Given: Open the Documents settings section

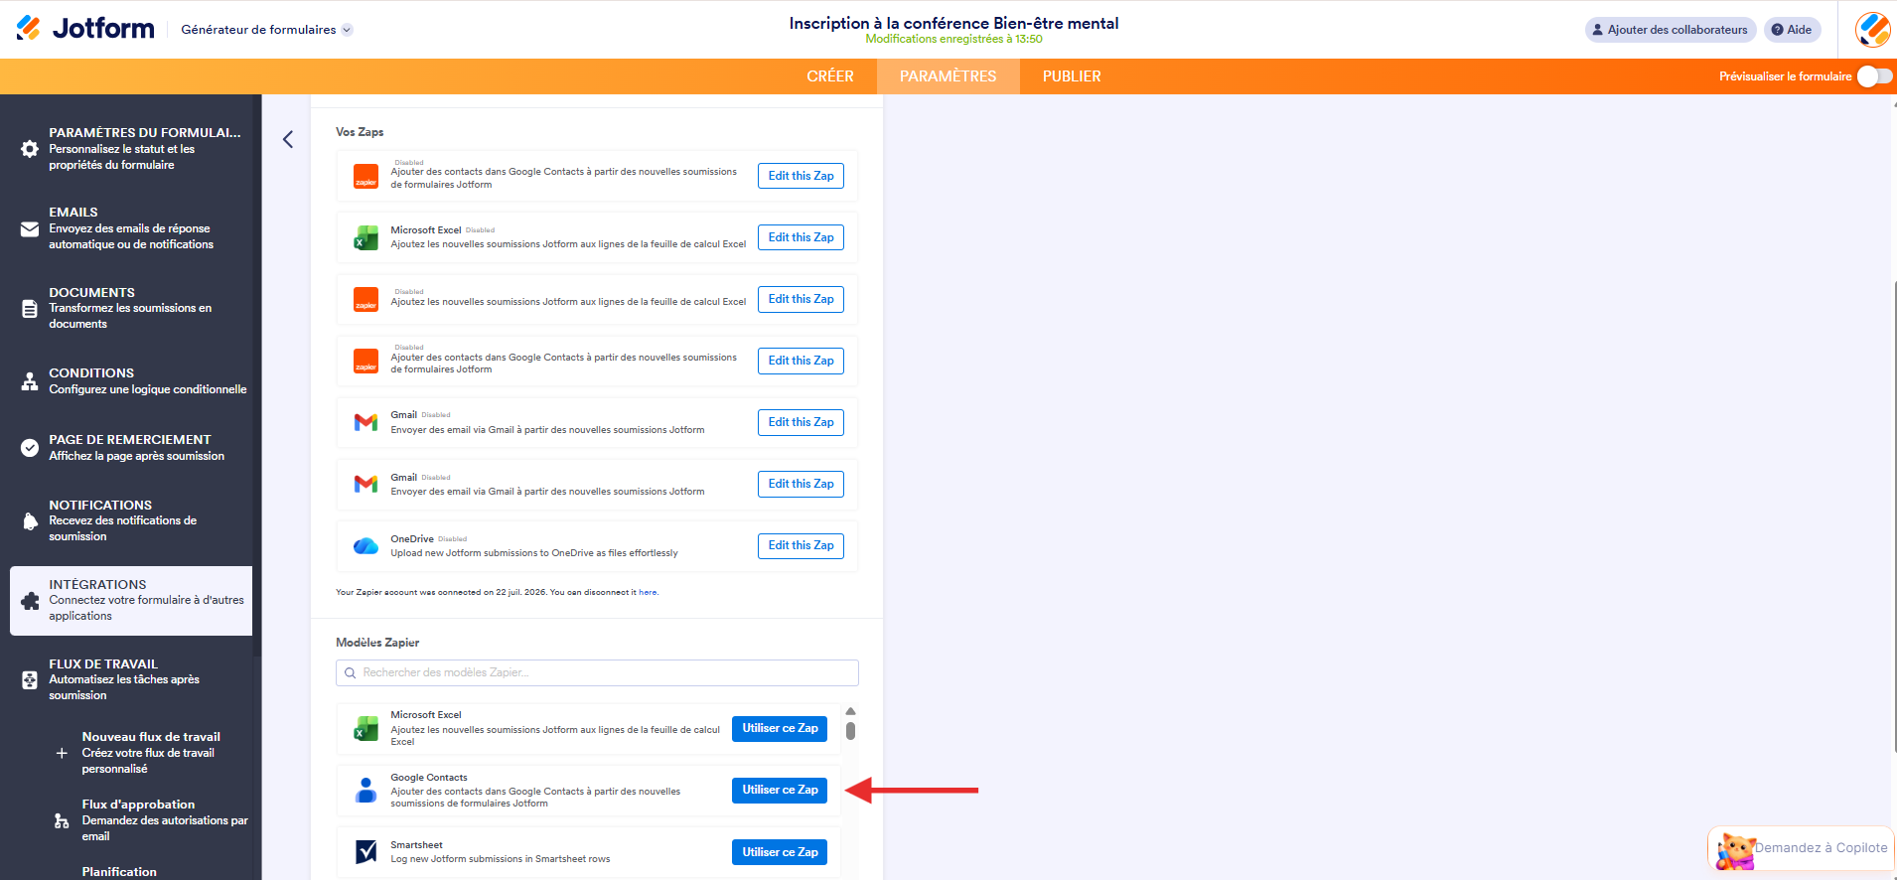Looking at the screenshot, I should [x=131, y=308].
